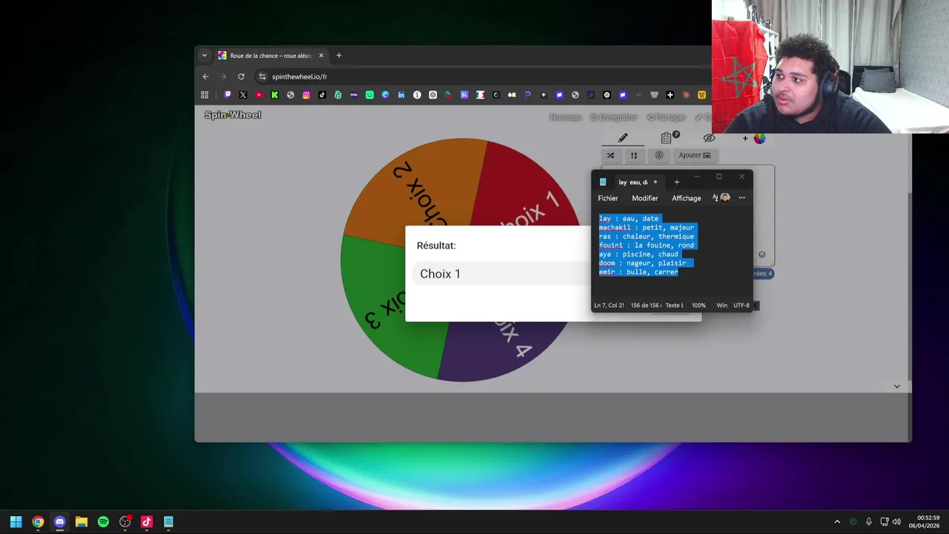The image size is (949, 534).
Task: Select the Roue de la chance browser tab
Action: [271, 56]
